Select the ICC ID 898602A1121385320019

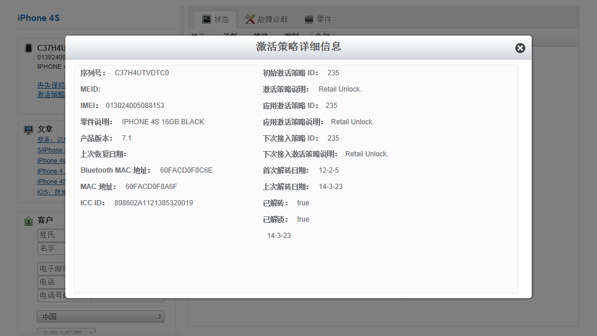click(x=153, y=203)
